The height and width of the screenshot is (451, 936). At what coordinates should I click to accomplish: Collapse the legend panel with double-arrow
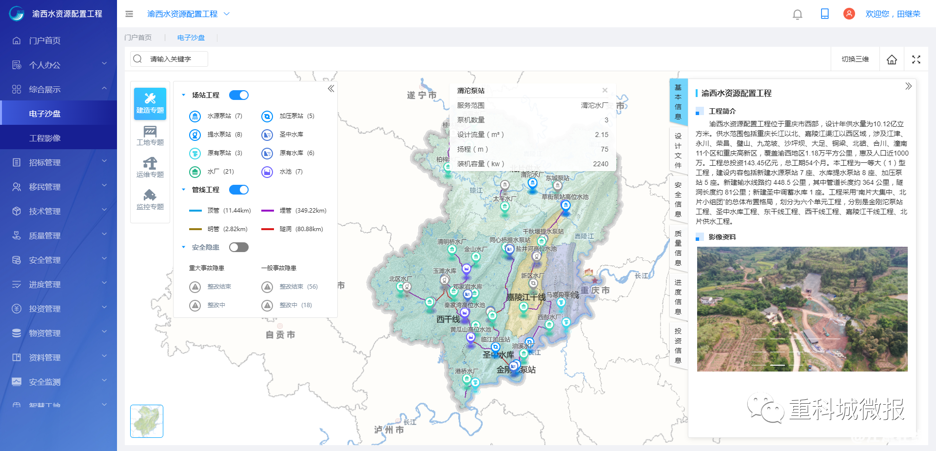[331, 89]
